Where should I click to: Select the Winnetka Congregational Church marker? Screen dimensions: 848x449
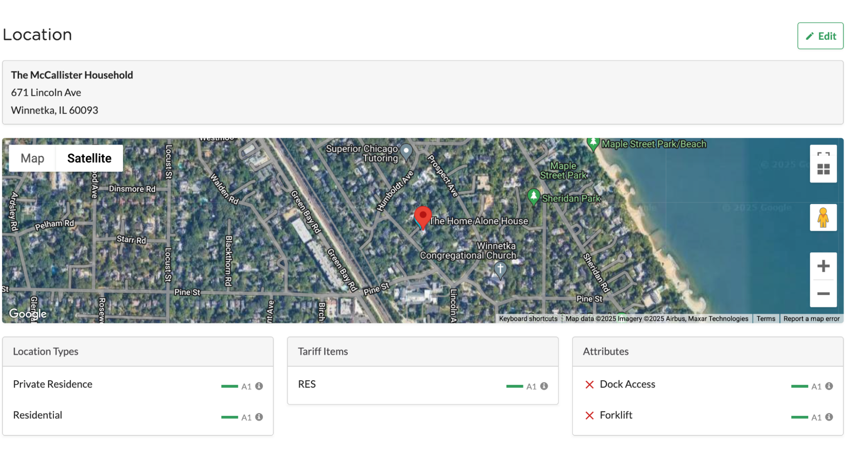pos(500,269)
